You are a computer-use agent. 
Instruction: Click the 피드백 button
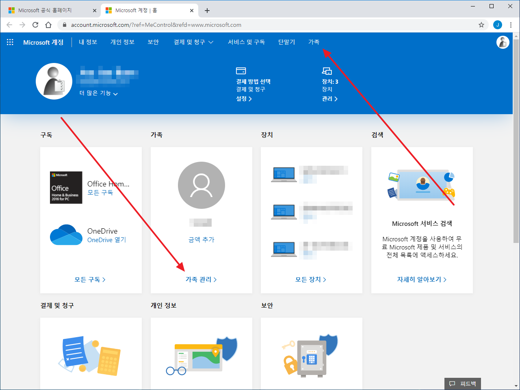click(x=463, y=383)
